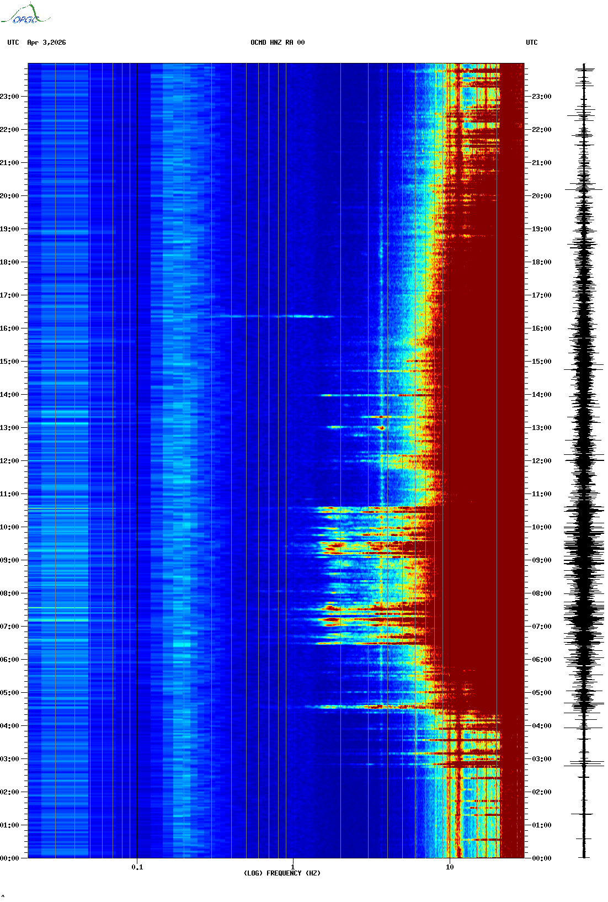This screenshot has width=608, height=902.
Task: Click the 05:00 label on the left time axis
Action: tap(9, 693)
